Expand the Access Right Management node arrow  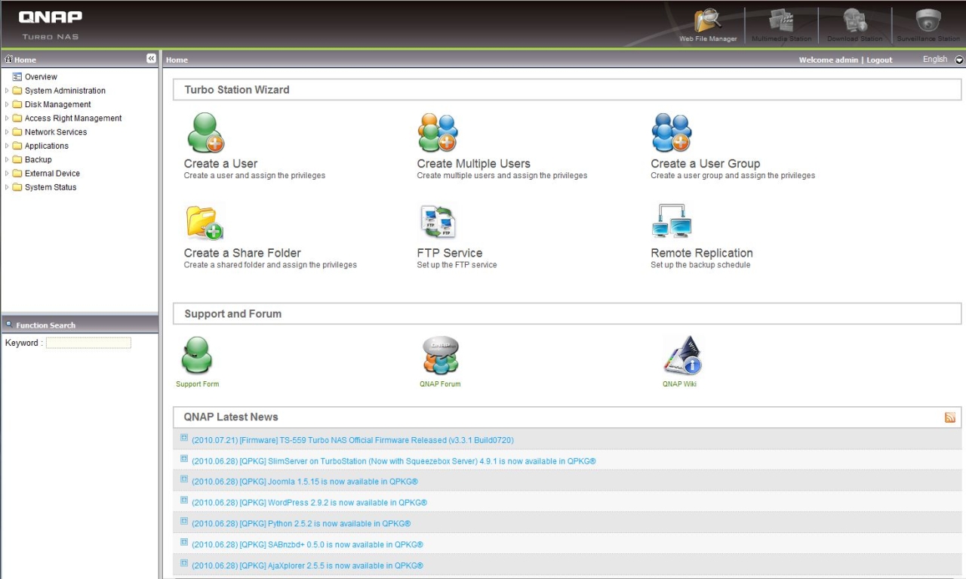click(x=7, y=118)
